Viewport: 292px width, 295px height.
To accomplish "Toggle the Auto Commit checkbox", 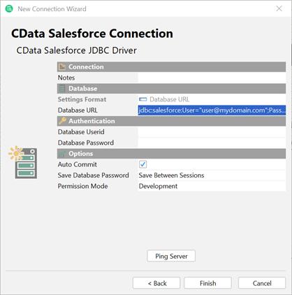I will (x=143, y=164).
